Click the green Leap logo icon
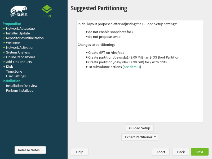The width and height of the screenshot is (212, 159). 47,9
